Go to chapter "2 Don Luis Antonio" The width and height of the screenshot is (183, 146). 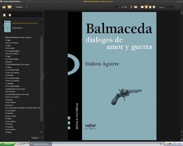tap(12, 43)
